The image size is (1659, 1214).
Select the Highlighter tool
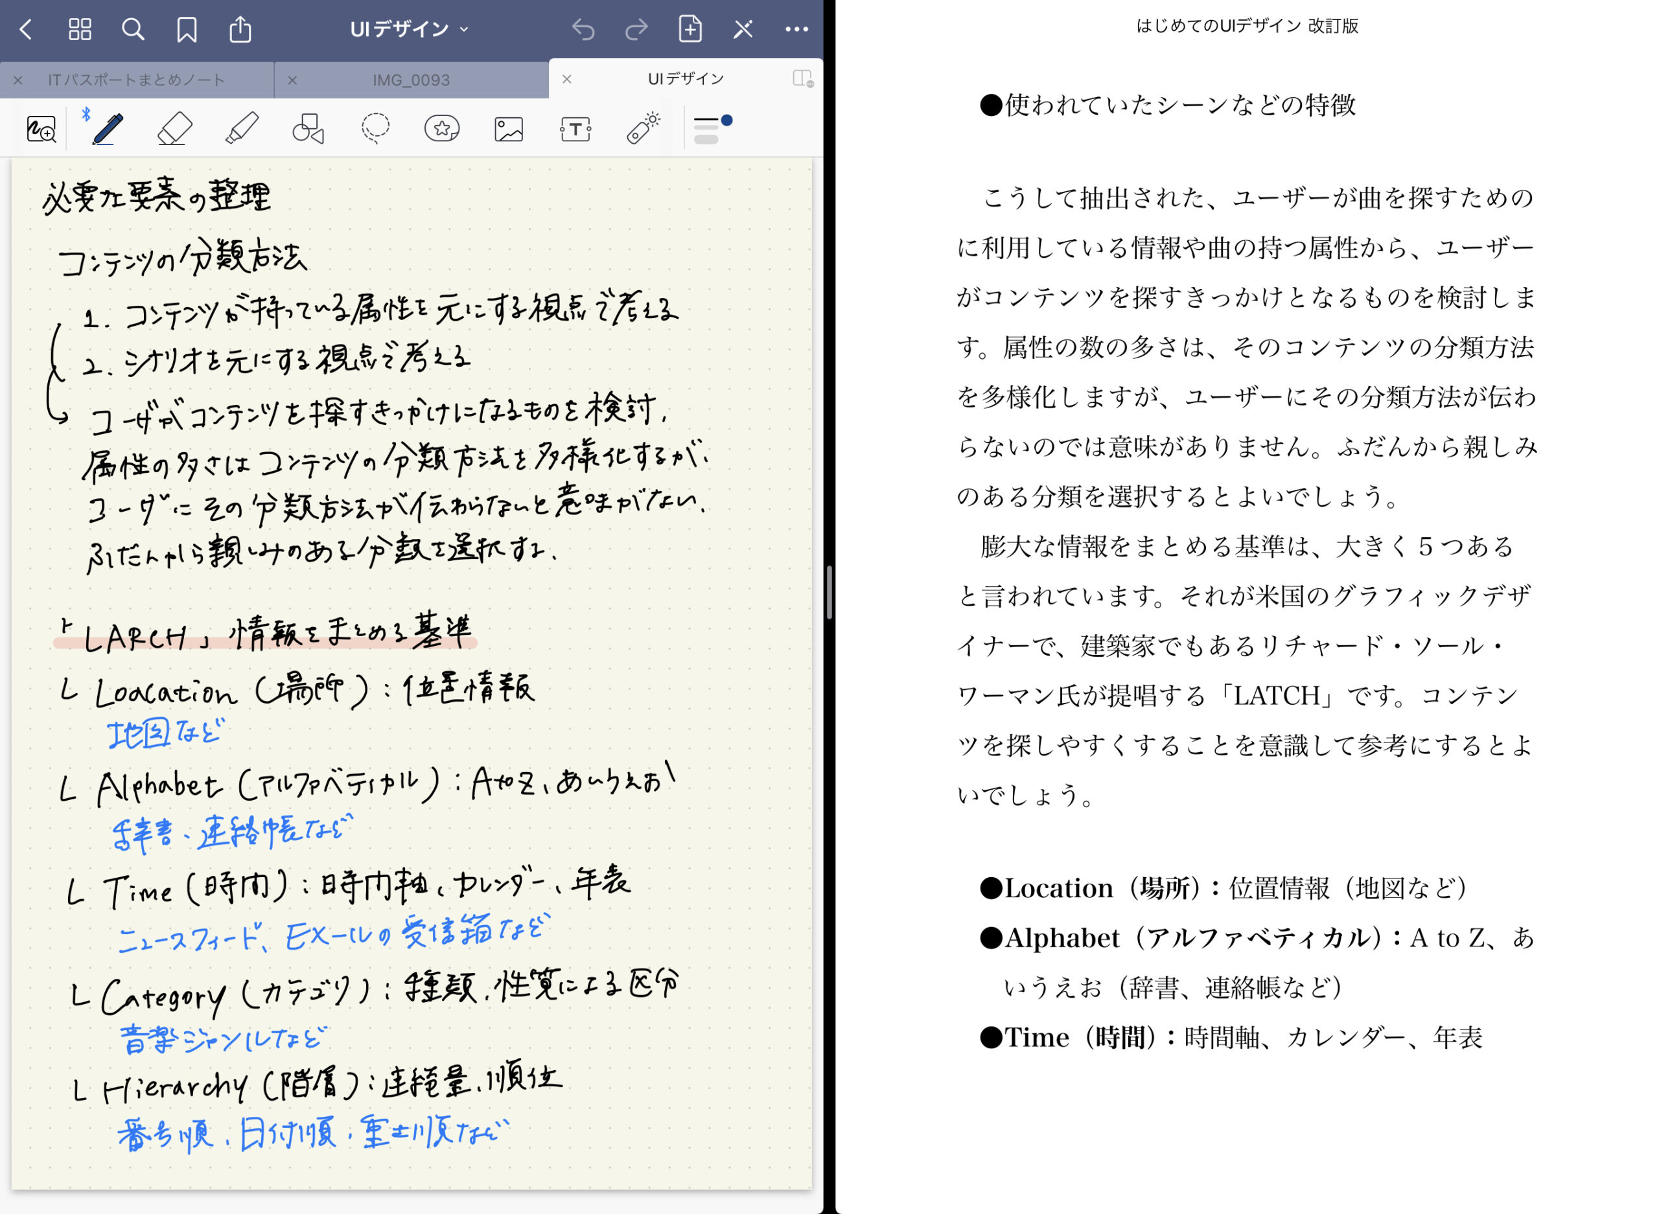pyautogui.click(x=242, y=128)
